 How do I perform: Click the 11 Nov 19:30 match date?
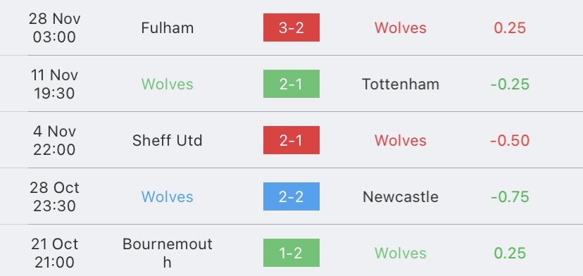(54, 84)
